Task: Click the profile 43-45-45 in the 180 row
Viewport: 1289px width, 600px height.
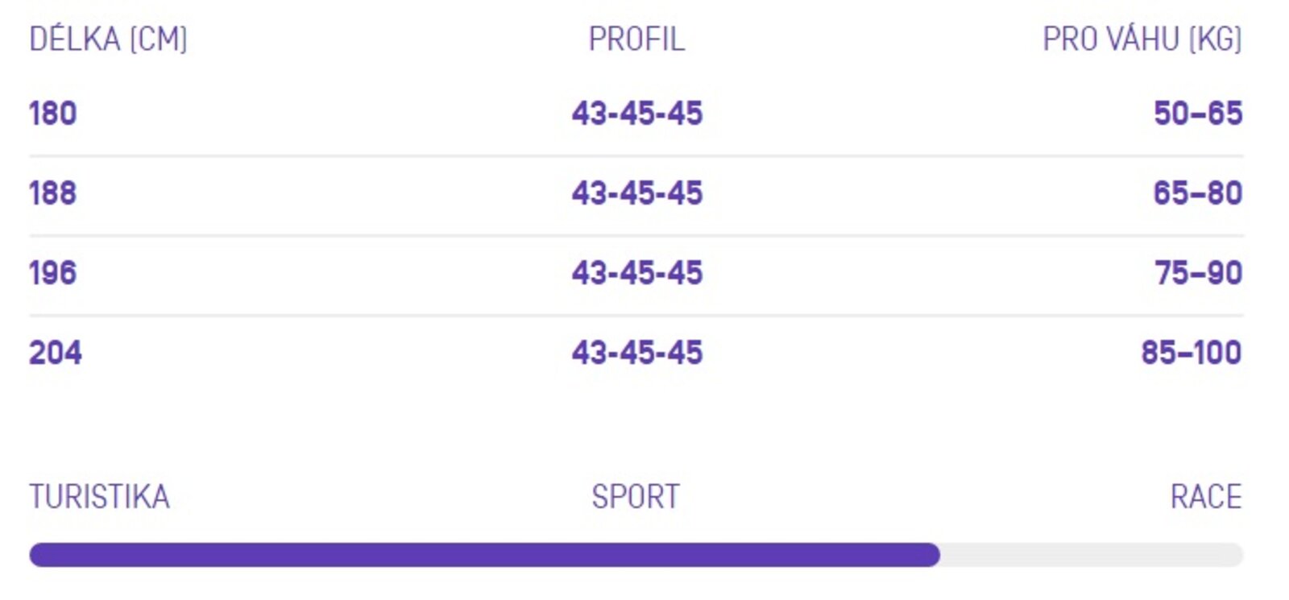Action: [637, 114]
